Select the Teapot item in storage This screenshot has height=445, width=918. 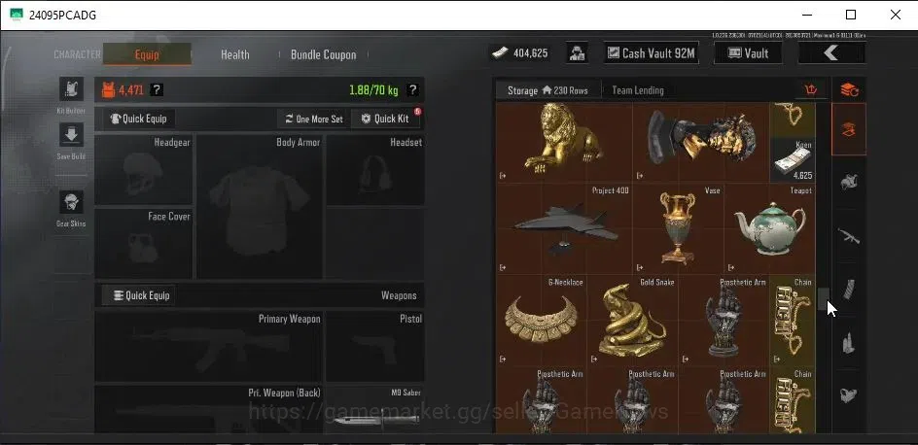770,229
